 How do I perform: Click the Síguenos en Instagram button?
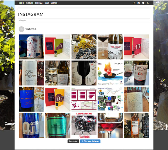(x=90, y=141)
